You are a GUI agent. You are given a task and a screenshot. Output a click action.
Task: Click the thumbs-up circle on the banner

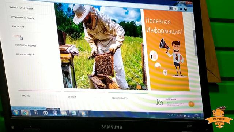[154, 56]
